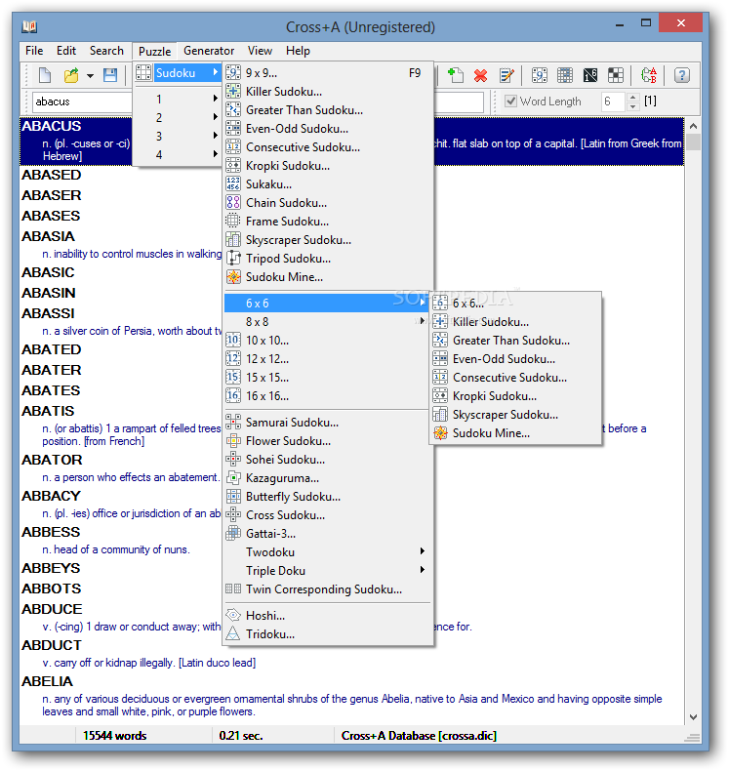729x771 pixels.
Task: Choose Cross Sudoku... menu entry
Action: 328,515
